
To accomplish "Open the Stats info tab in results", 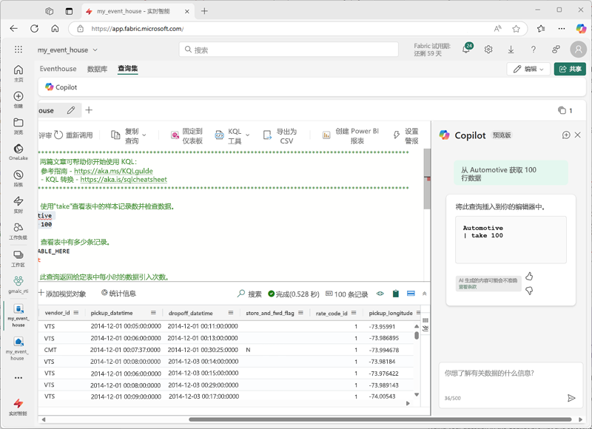I will tap(118, 293).
